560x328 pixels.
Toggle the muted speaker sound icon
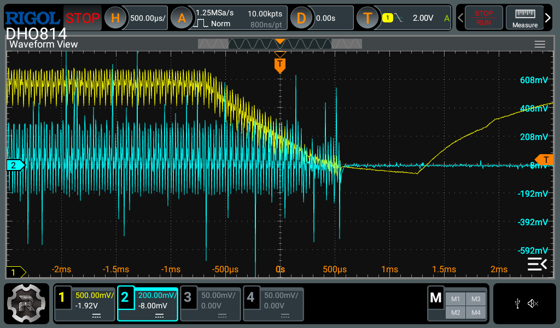[x=533, y=303]
